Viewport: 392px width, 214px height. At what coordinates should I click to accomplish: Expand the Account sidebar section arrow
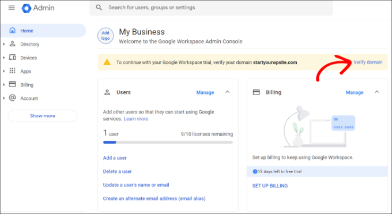click(4, 98)
